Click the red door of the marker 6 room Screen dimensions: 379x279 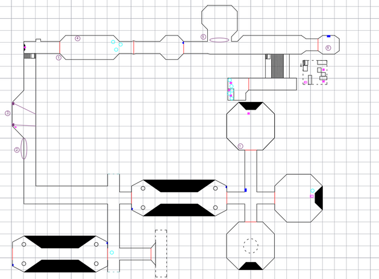[318, 45]
